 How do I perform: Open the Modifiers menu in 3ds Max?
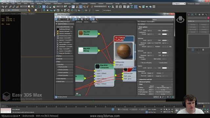click(x=39, y=4)
